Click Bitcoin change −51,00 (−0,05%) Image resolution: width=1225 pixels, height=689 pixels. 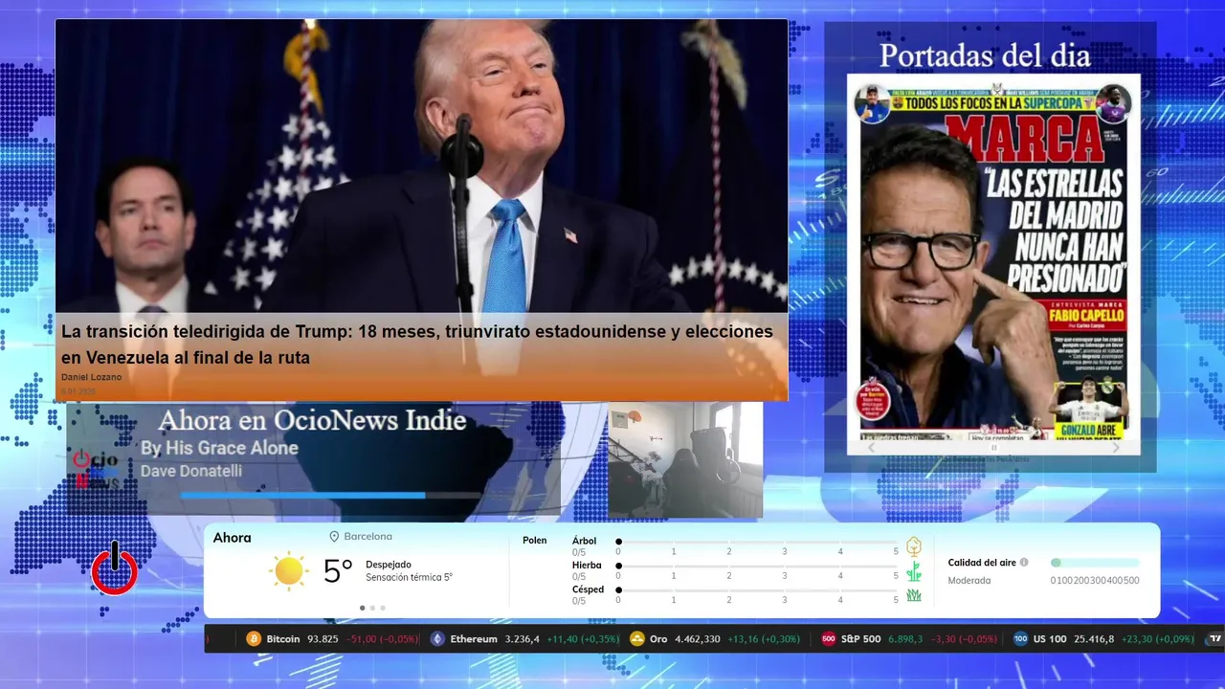[x=383, y=639]
